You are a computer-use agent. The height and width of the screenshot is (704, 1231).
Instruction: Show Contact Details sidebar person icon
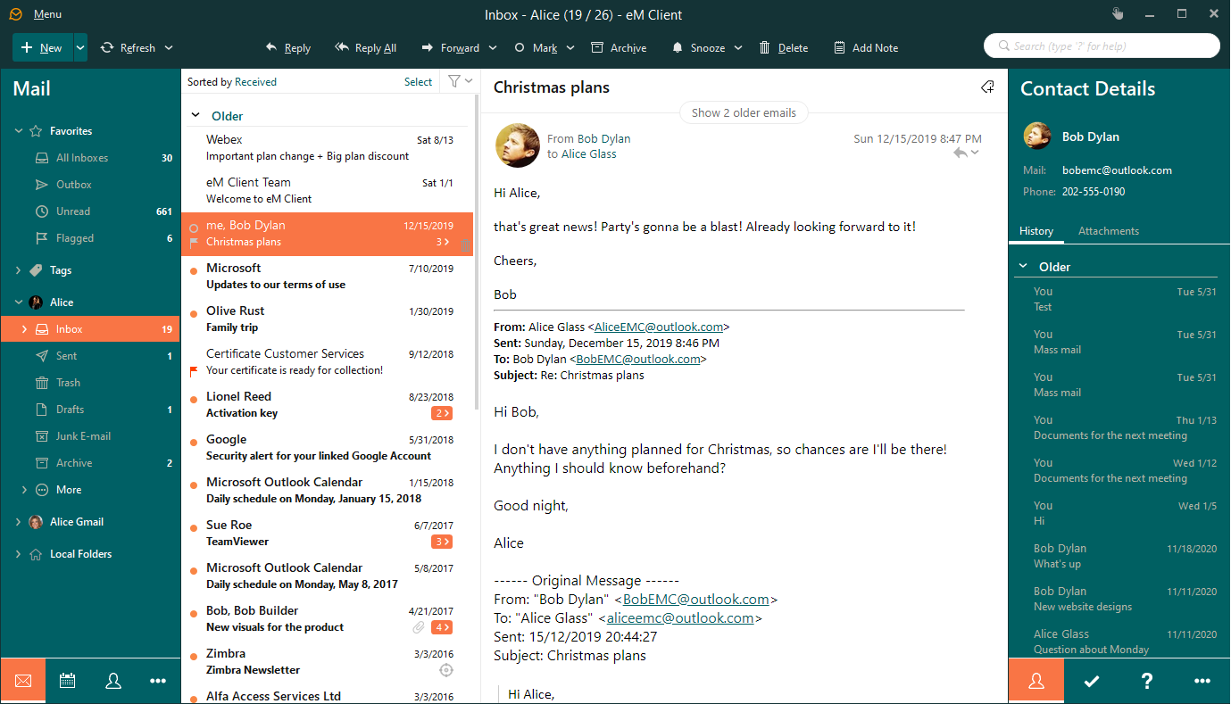click(1036, 681)
